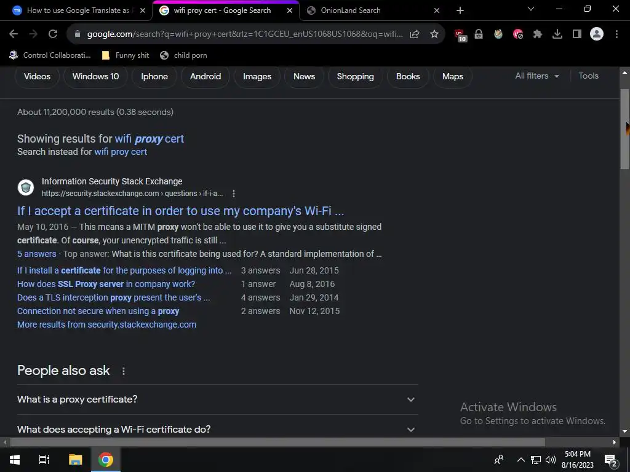Image resolution: width=630 pixels, height=472 pixels.
Task: Click the address bar URL field
Action: pos(245,34)
